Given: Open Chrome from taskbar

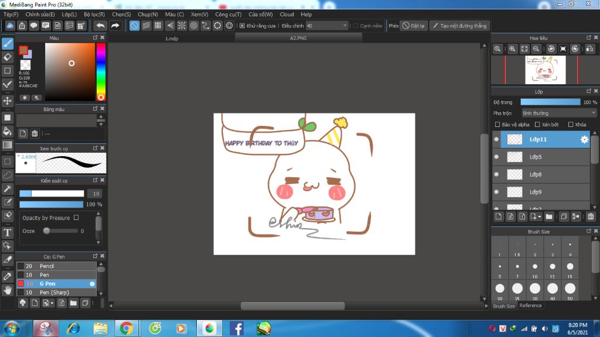Looking at the screenshot, I should tap(127, 328).
